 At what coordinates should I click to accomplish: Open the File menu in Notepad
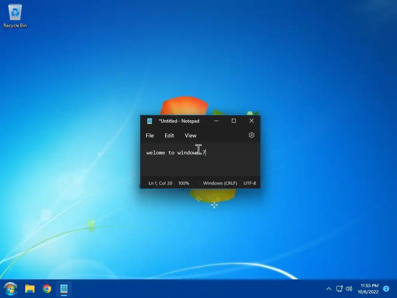[x=150, y=135]
